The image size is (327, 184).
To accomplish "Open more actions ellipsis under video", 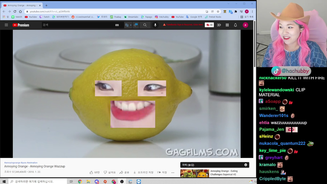I will coord(173,173).
